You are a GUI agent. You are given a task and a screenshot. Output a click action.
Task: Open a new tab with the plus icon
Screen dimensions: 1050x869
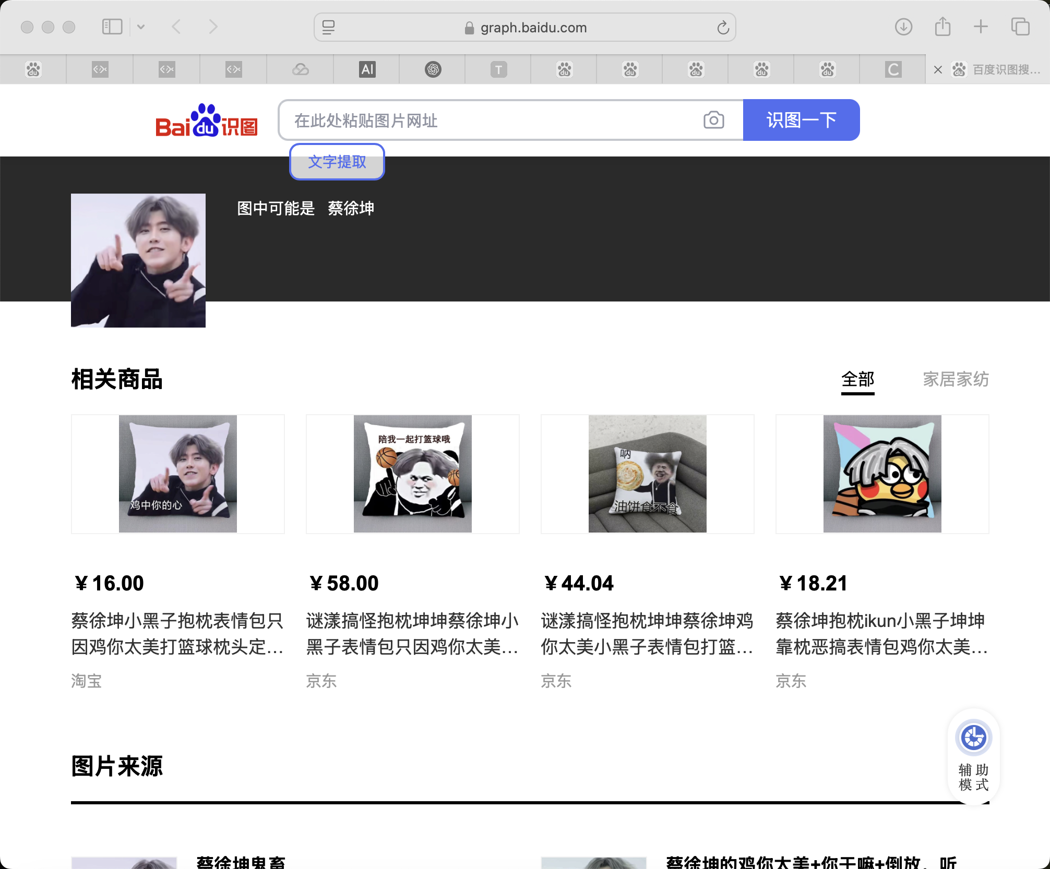click(981, 27)
